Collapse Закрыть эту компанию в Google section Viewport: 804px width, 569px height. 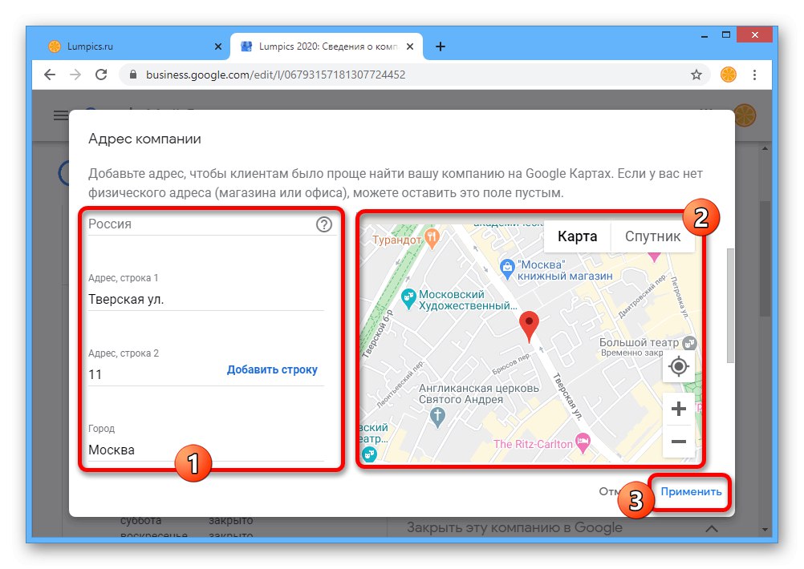point(712,528)
